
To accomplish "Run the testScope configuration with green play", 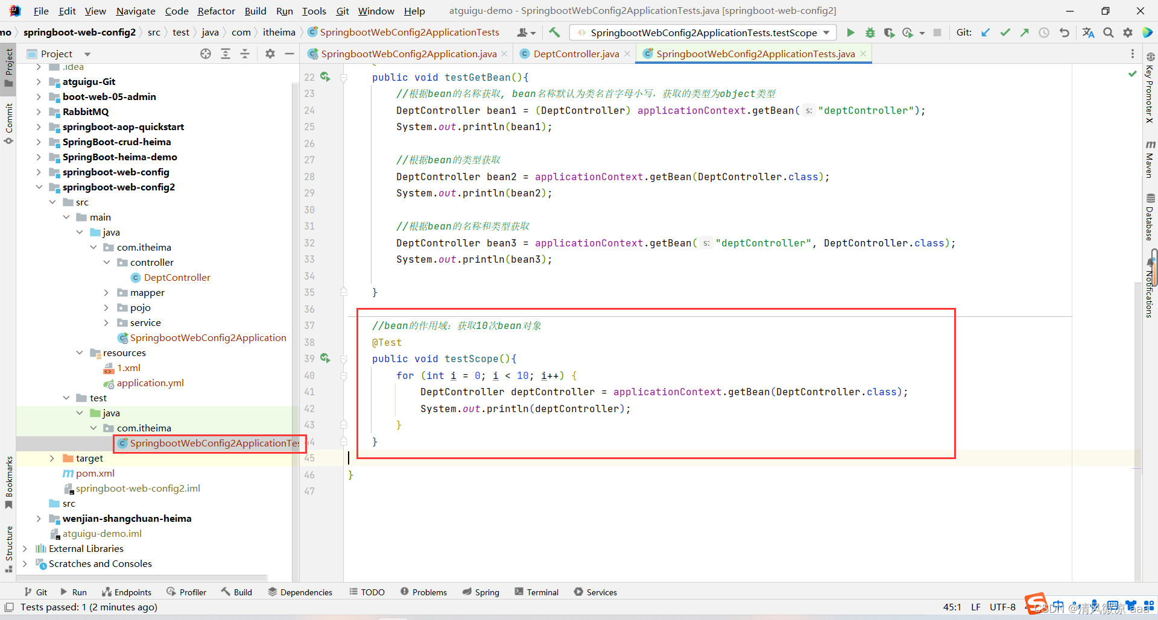I will pos(850,33).
